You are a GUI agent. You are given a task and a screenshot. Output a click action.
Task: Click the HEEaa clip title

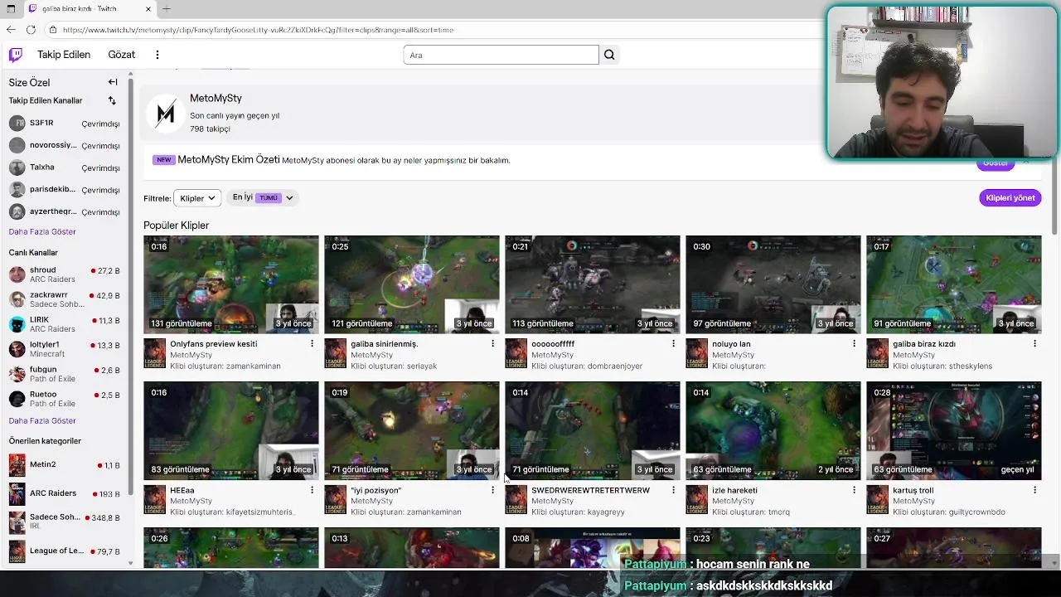pyautogui.click(x=182, y=490)
